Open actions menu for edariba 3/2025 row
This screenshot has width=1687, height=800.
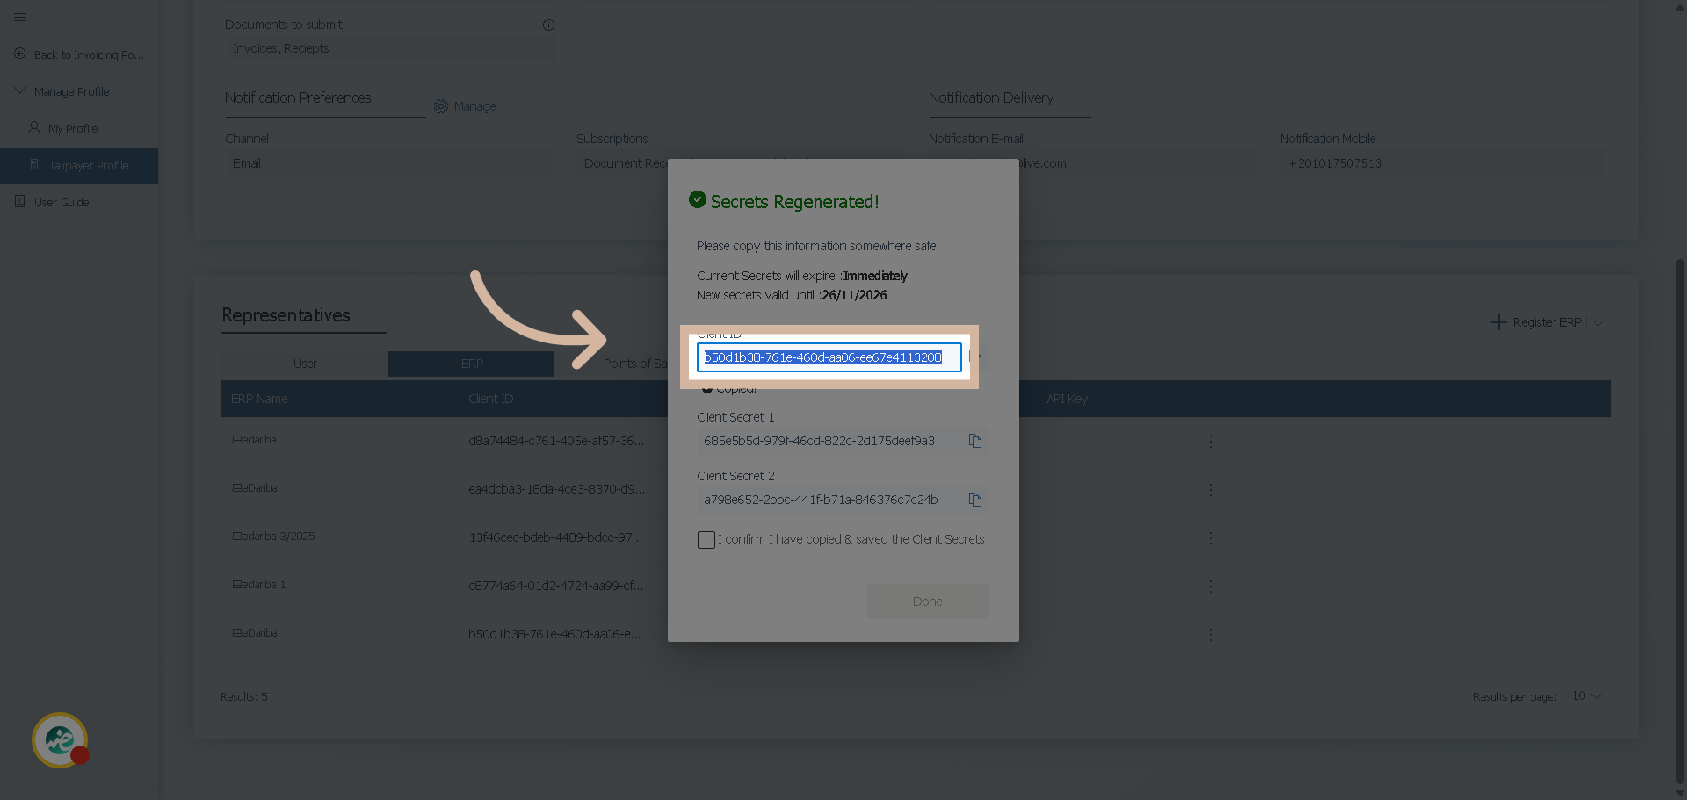coord(1210,537)
